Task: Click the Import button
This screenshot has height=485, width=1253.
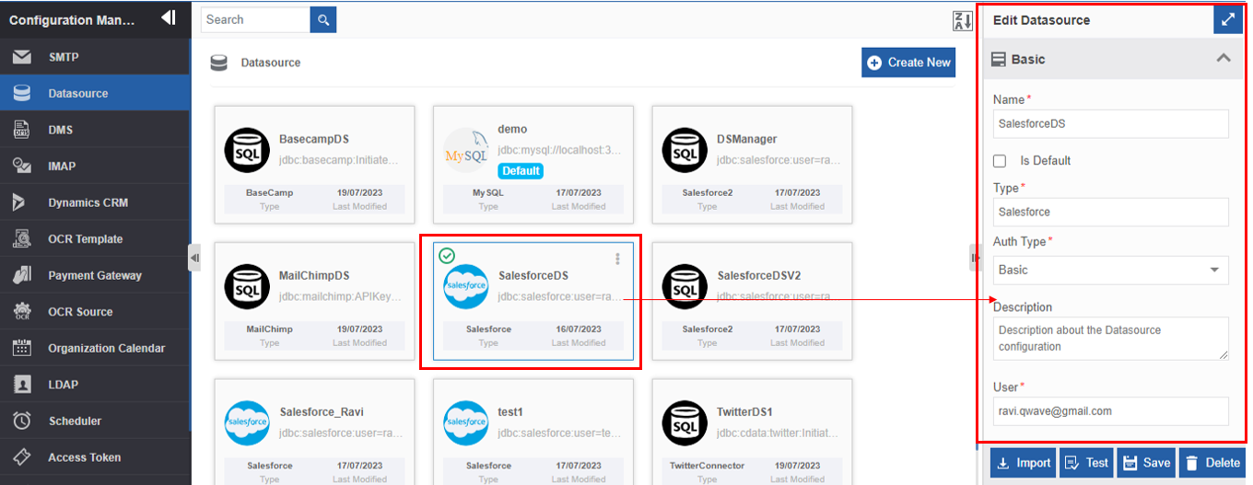Action: (x=1023, y=463)
